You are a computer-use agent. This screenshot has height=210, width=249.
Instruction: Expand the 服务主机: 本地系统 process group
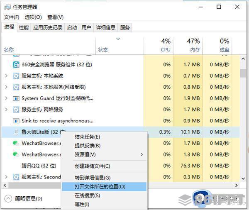pos(6,76)
